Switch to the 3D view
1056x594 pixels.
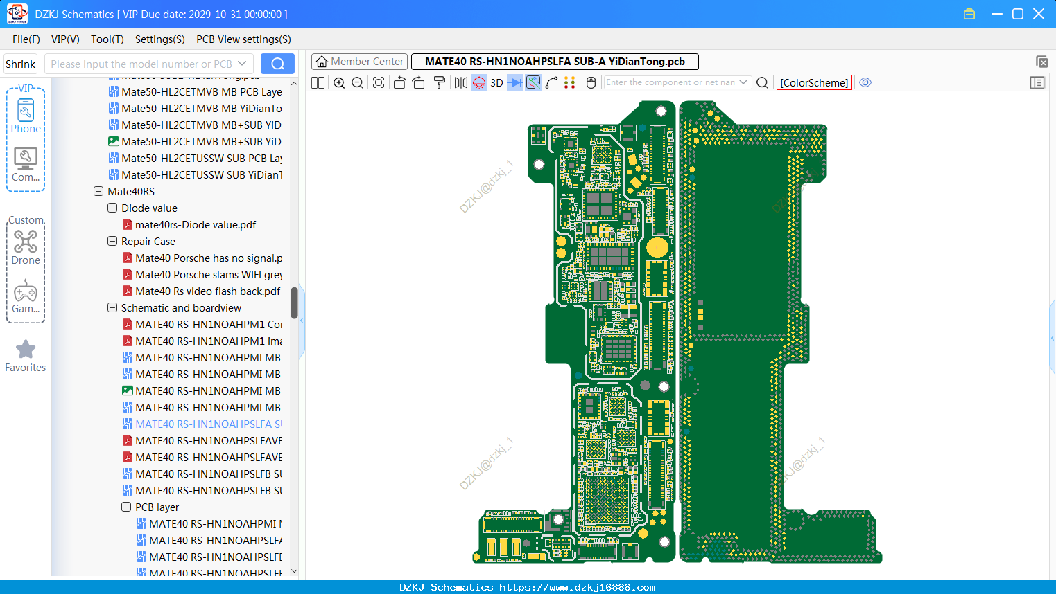(496, 82)
